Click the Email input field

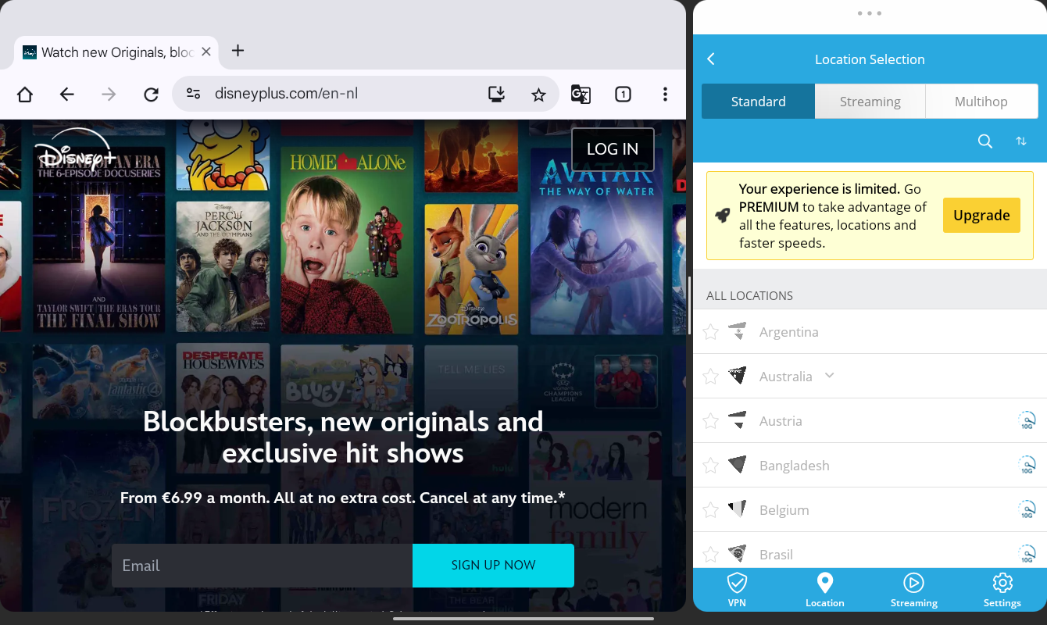pyautogui.click(x=262, y=566)
